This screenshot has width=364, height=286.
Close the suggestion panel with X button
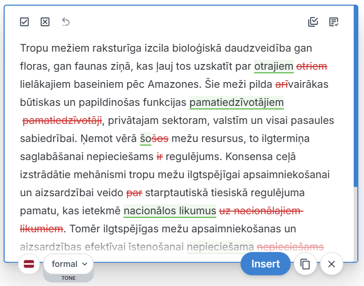pos(331,264)
